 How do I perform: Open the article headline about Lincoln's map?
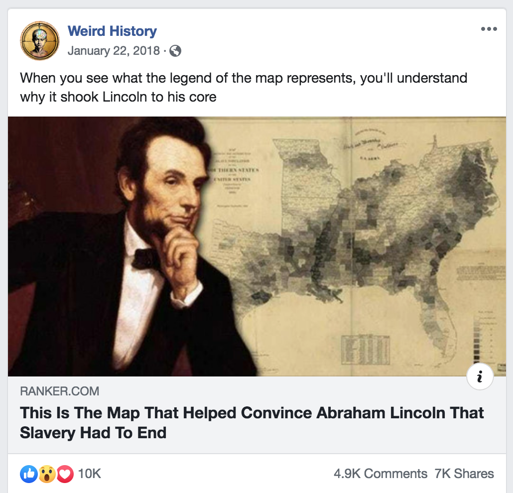252,423
